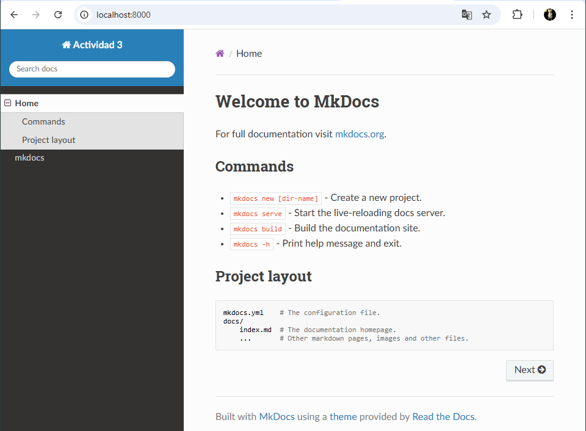
Task: Go to Commands section in sidebar
Action: (43, 121)
